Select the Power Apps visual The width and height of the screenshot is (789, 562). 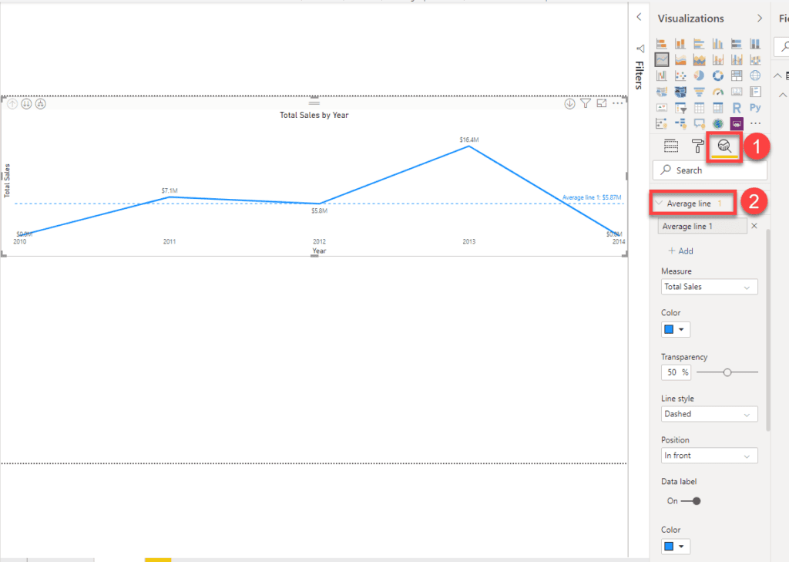(737, 123)
